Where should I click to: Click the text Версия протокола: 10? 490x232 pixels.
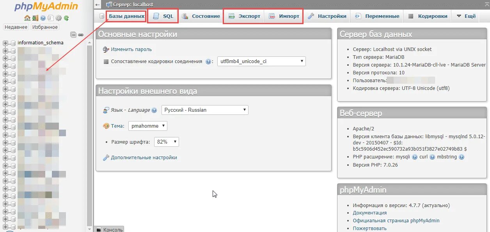coord(379,73)
